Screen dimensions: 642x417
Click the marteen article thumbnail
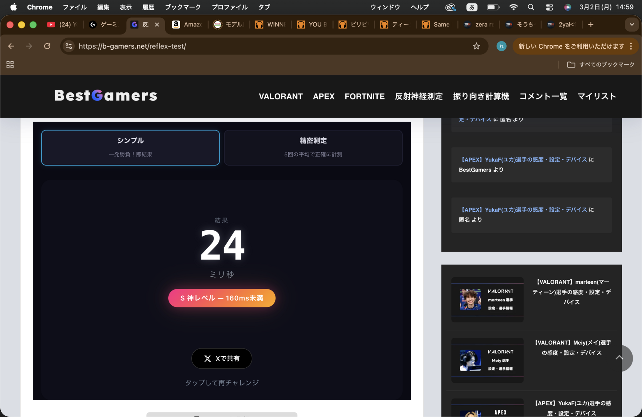[x=487, y=300]
